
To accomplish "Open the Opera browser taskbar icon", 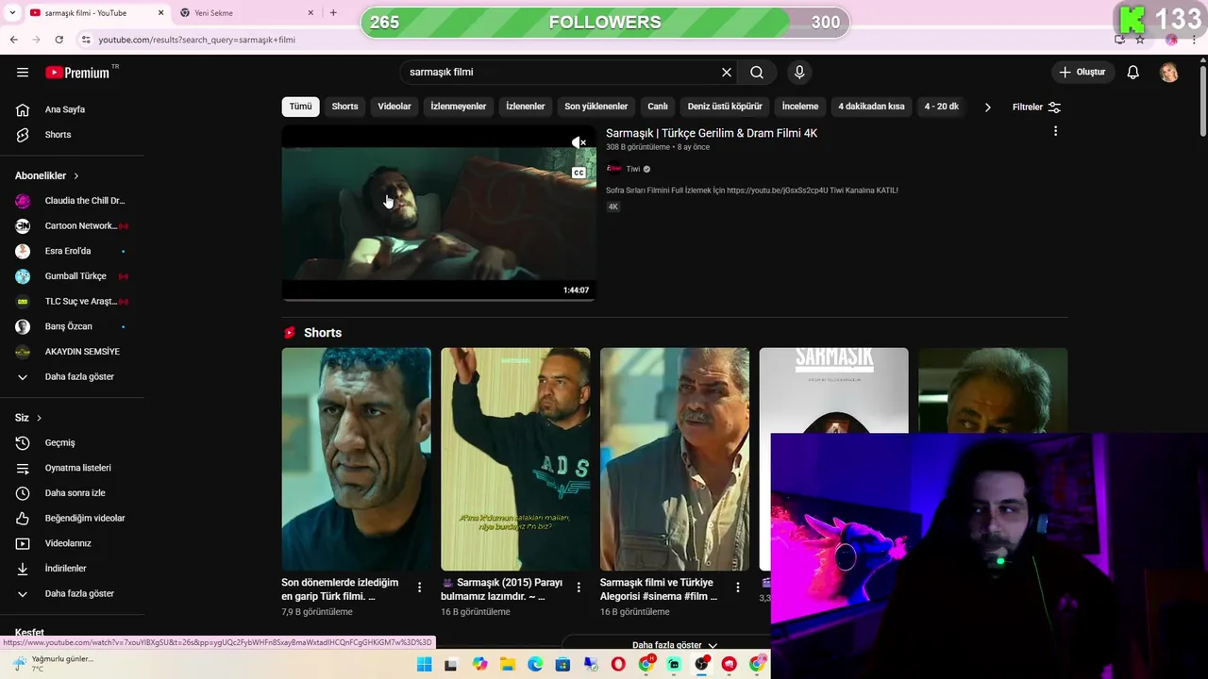I will pos(618,665).
